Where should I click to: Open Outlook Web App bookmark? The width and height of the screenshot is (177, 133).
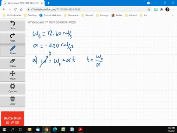(50, 15)
